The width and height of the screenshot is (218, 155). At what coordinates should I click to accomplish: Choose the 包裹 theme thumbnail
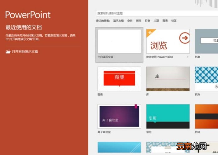[206, 41]
